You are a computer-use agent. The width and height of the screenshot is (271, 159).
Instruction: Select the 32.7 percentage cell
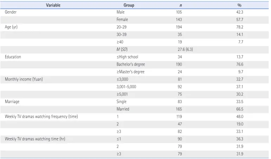240,79
